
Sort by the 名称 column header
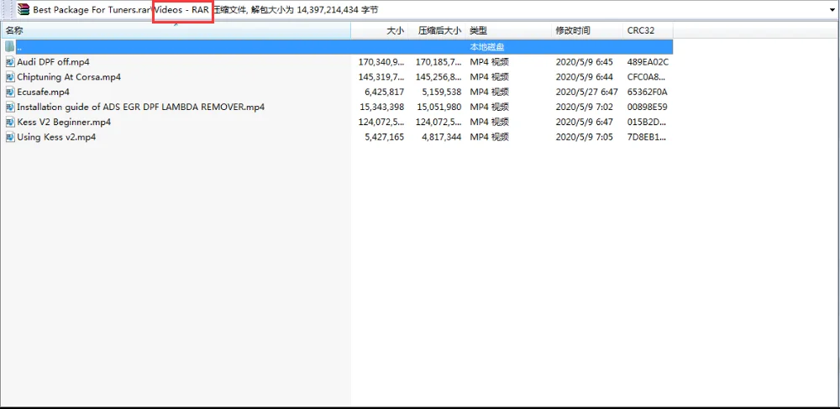pyautogui.click(x=176, y=31)
